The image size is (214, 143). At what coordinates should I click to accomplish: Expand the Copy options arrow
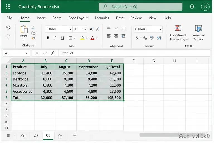(x=37, y=33)
